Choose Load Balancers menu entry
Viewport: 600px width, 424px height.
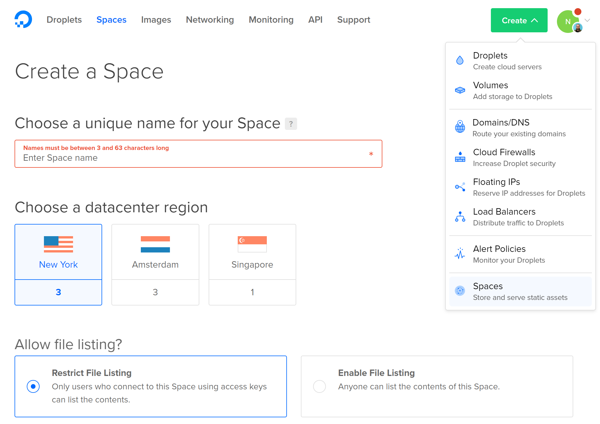(x=521, y=217)
